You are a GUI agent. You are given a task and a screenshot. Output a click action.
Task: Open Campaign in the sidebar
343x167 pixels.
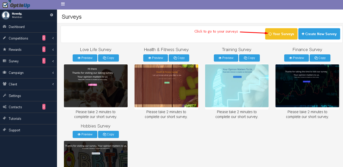point(28,73)
